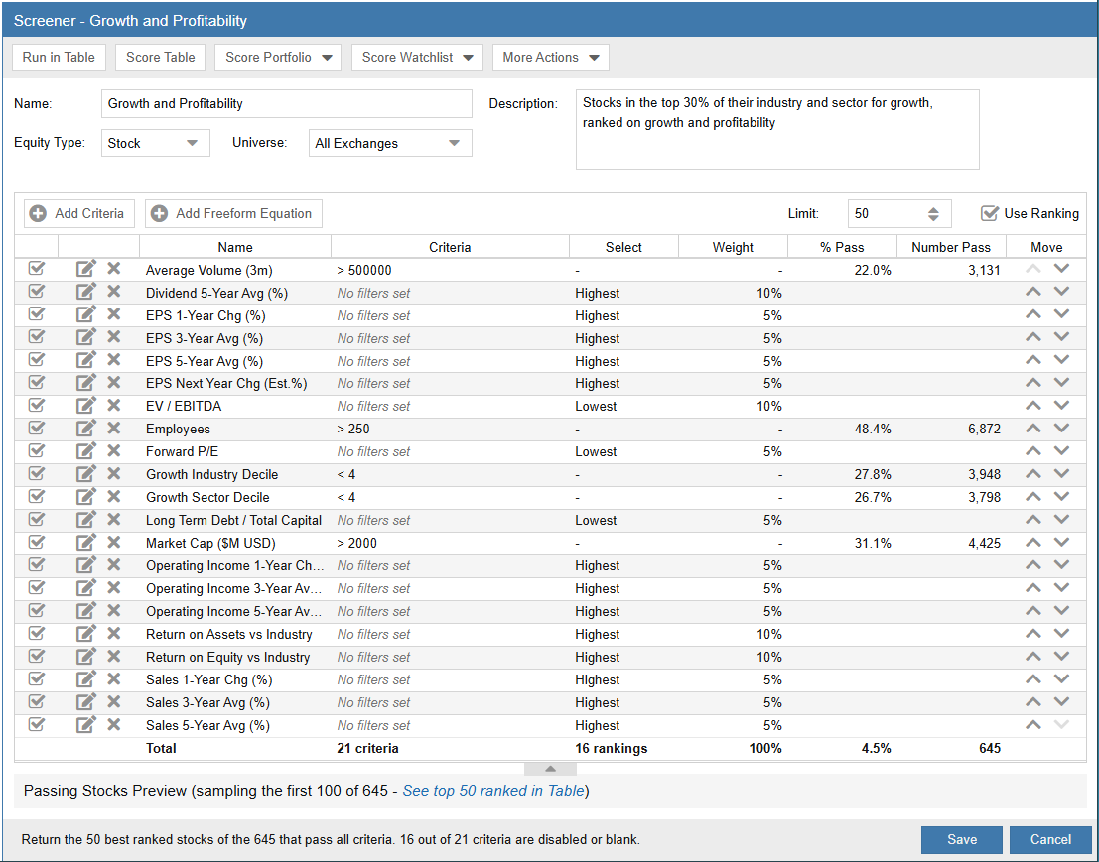Delete the Employees criterion row
The width and height of the screenshot is (1099, 862).
114,429
